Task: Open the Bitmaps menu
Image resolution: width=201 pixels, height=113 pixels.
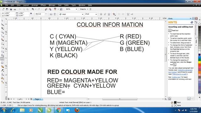Action: click(x=52, y=5)
